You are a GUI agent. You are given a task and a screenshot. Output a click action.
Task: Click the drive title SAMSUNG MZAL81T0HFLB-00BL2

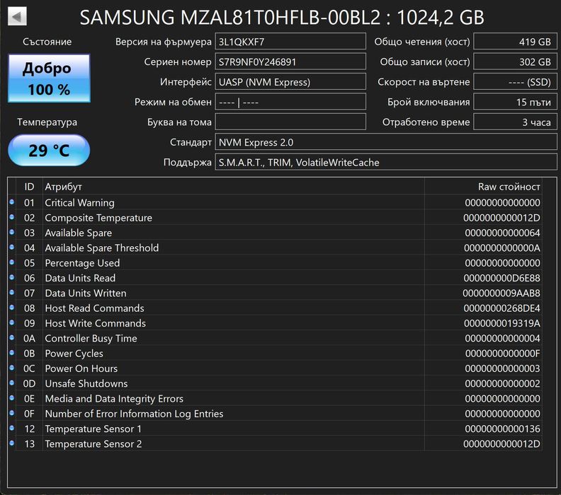pyautogui.click(x=229, y=17)
